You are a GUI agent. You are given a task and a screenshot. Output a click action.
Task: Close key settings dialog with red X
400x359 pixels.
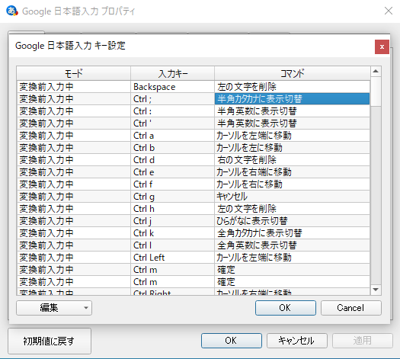pos(382,46)
